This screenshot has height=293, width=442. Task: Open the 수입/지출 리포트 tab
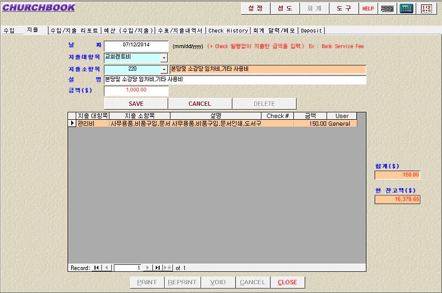point(74,30)
